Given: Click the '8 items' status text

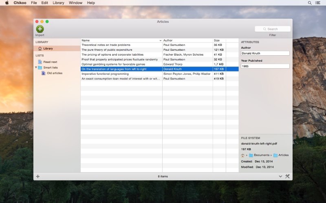Looking at the screenshot, I should [x=163, y=177].
